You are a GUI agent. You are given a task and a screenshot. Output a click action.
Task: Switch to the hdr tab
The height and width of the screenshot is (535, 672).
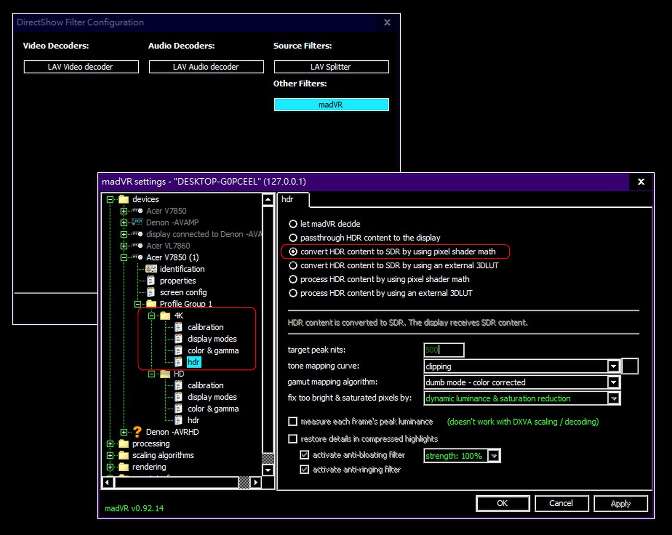pos(288,199)
